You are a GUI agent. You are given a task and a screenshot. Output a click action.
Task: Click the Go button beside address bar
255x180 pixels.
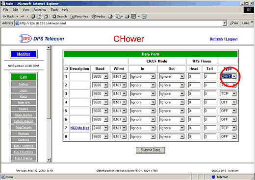tap(234, 23)
